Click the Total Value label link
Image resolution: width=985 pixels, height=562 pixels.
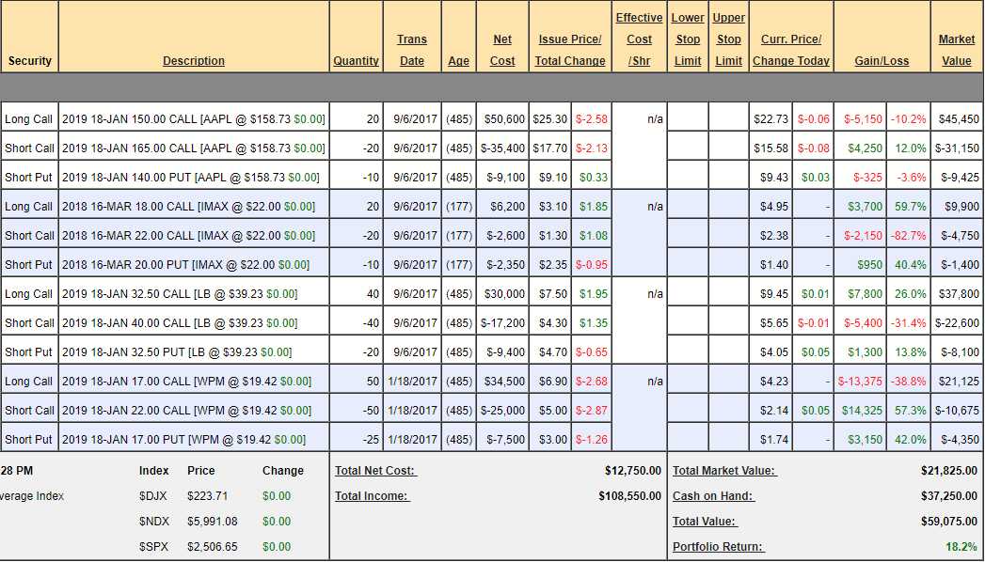point(705,522)
